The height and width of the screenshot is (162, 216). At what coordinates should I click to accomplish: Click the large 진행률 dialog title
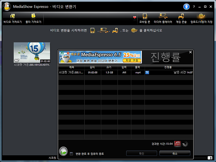[166, 57]
